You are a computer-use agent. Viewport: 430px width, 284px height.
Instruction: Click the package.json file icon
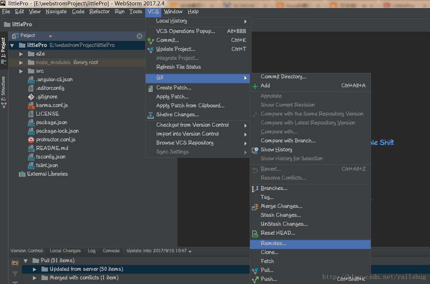coord(31,122)
